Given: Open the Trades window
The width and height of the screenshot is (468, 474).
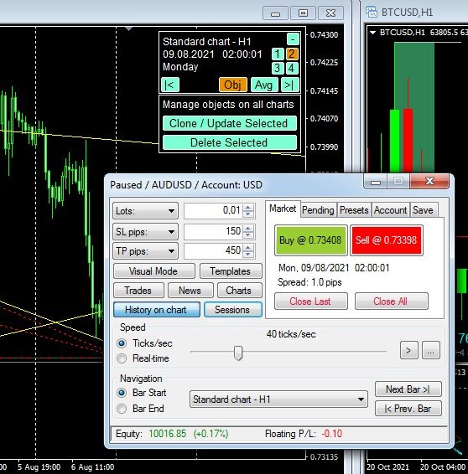Looking at the screenshot, I should [x=138, y=291].
